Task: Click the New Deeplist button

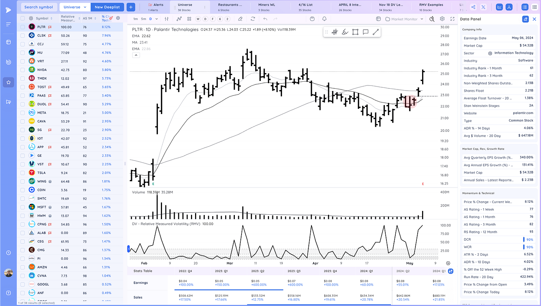Action: point(107,7)
